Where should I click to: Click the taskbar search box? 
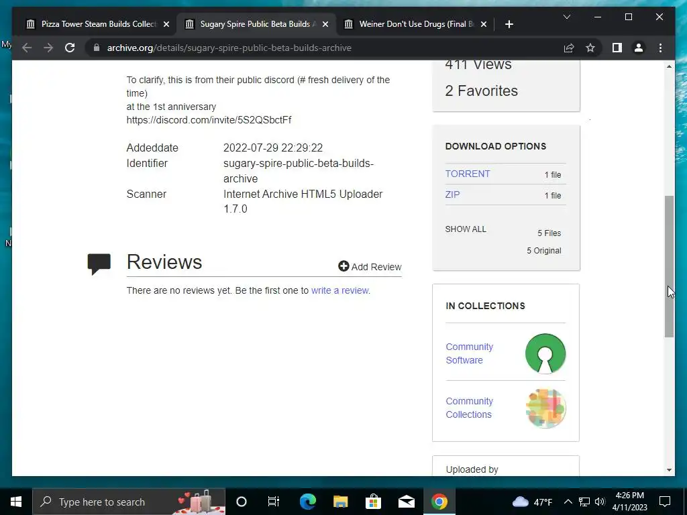point(129,502)
